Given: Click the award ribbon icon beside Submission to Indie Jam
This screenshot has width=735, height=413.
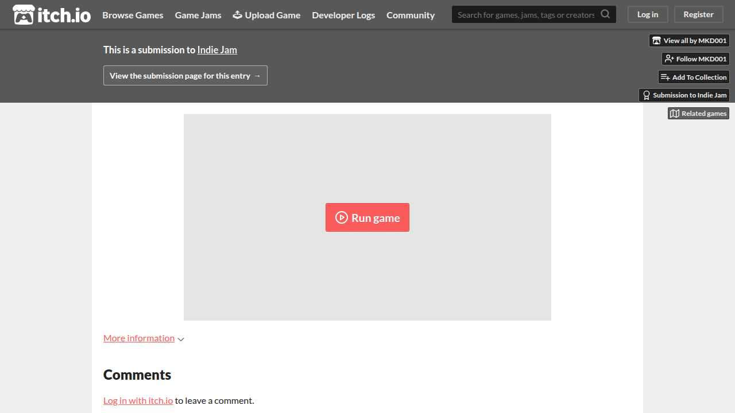Looking at the screenshot, I should tap(647, 95).
